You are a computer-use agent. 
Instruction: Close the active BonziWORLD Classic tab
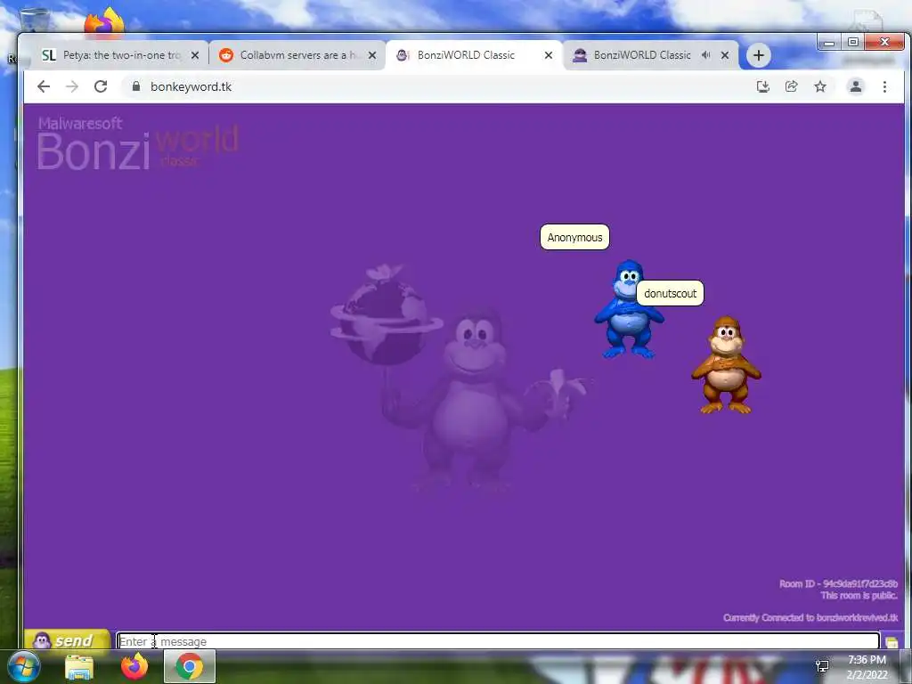[x=549, y=55]
